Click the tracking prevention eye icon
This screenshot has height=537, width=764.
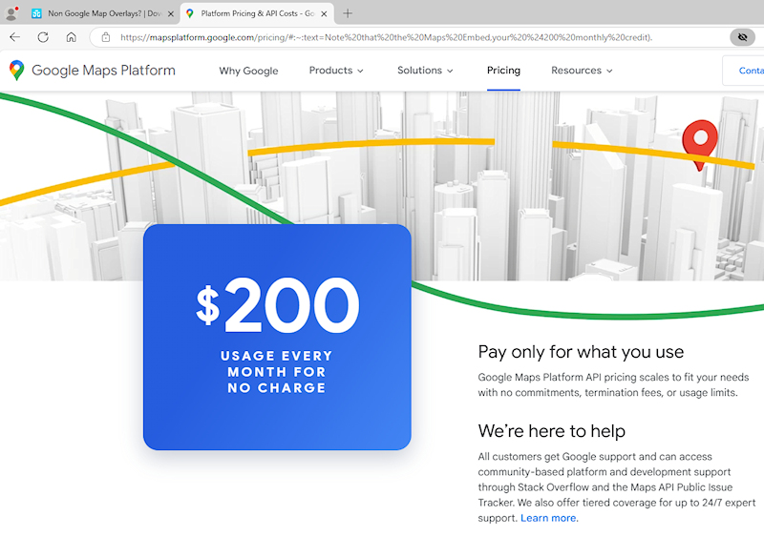(742, 37)
